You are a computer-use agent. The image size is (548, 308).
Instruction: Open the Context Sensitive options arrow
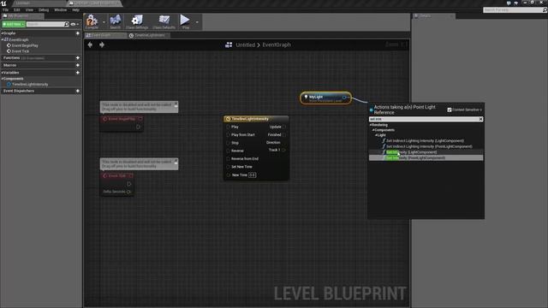coord(481,110)
